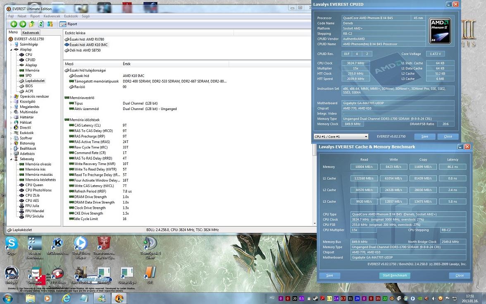486x304 pixels.
Task: Open the Fájl menu
Action: 11,16
